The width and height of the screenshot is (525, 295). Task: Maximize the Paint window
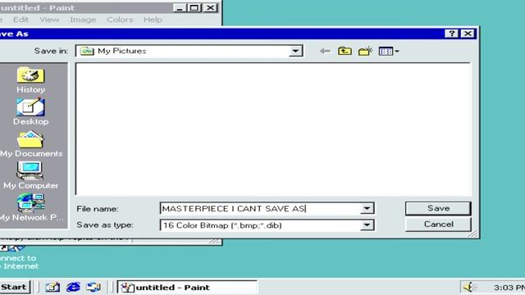[194, 7]
